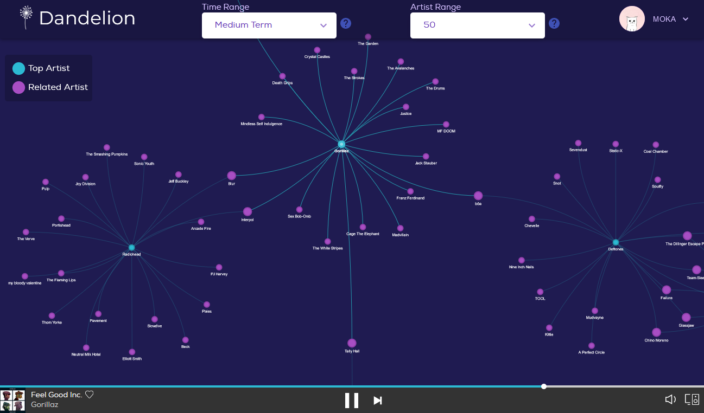Click the Mindless Self Indulgence node

coord(262,117)
